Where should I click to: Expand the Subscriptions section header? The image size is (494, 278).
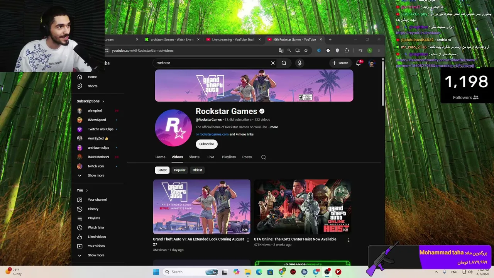90,101
